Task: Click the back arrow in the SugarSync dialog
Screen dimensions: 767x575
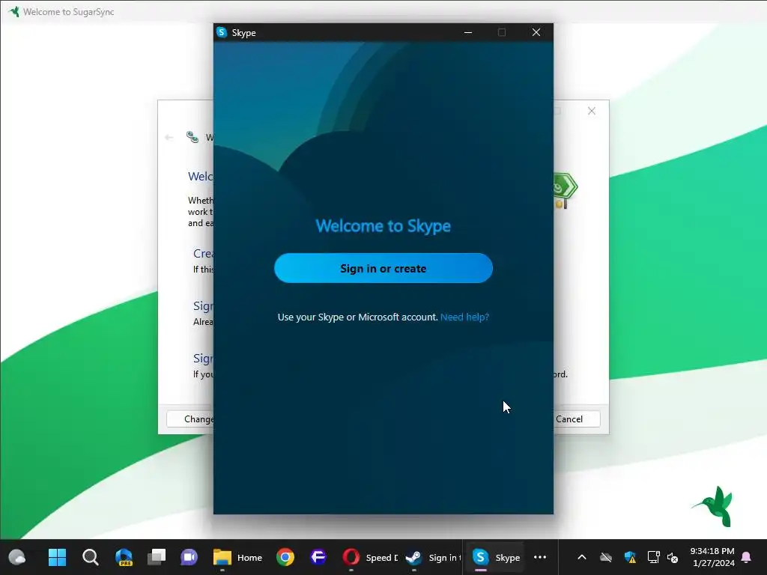Action: [x=169, y=138]
